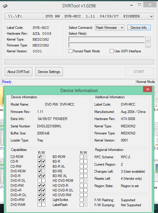The height and width of the screenshot is (213, 158).
Task: Click the START button
Action: coord(139,71)
